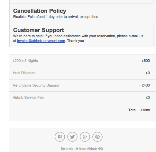Open the Twitter bird icon
Viewport: 156px width, 152px height.
72,137
